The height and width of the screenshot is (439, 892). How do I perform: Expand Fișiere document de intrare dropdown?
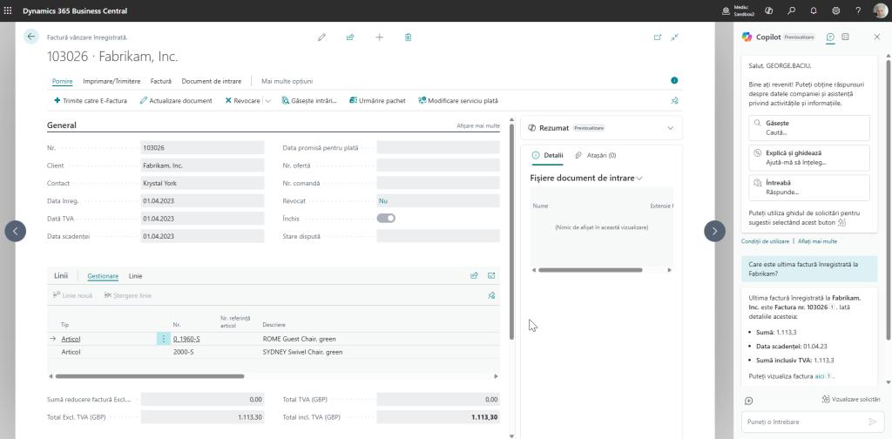pos(639,178)
